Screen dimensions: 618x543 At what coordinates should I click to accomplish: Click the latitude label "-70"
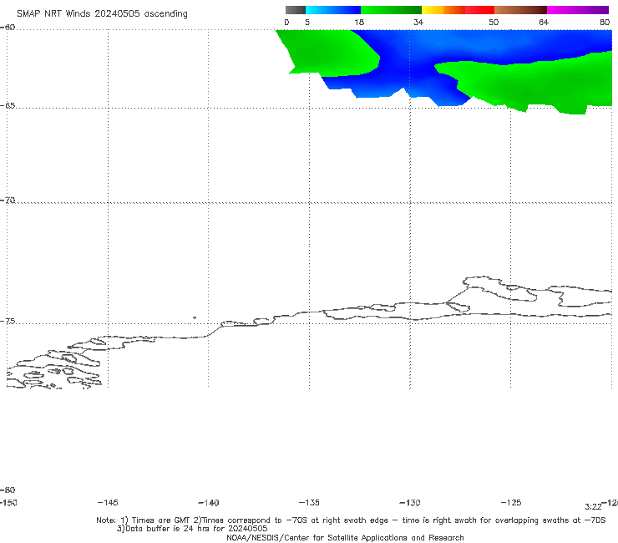pos(8,200)
